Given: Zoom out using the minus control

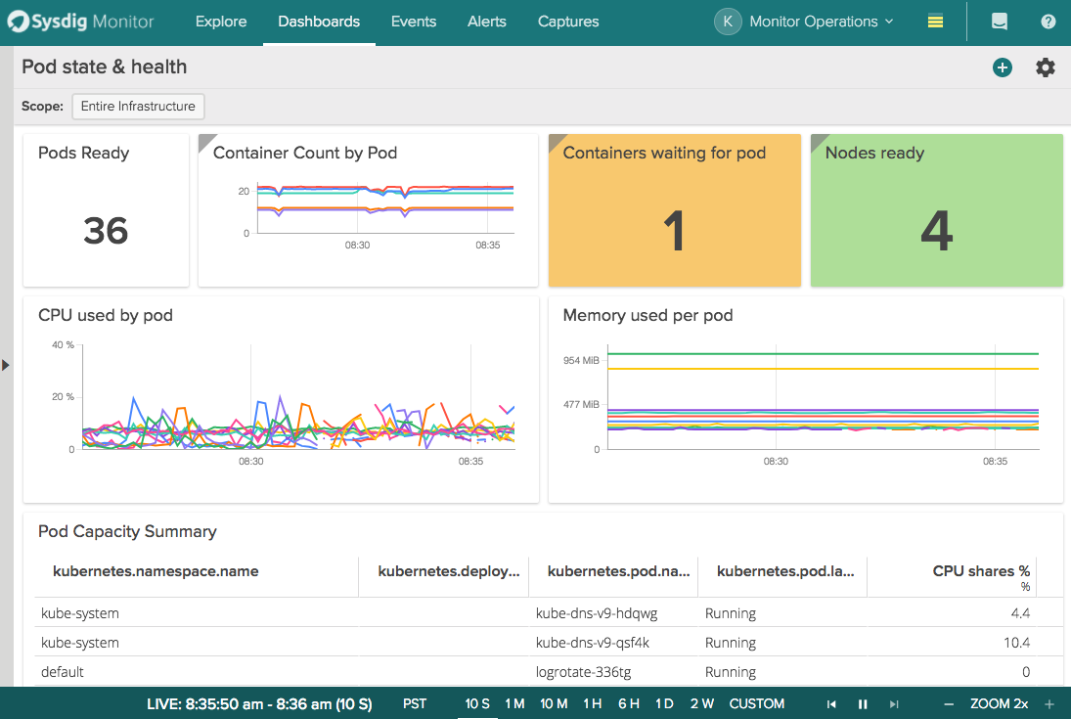Looking at the screenshot, I should (947, 703).
